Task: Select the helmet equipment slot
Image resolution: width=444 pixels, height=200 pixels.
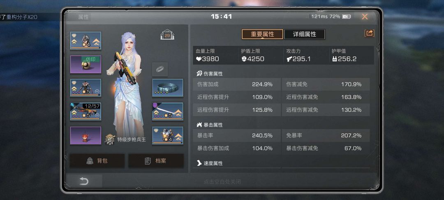Action: (86, 40)
